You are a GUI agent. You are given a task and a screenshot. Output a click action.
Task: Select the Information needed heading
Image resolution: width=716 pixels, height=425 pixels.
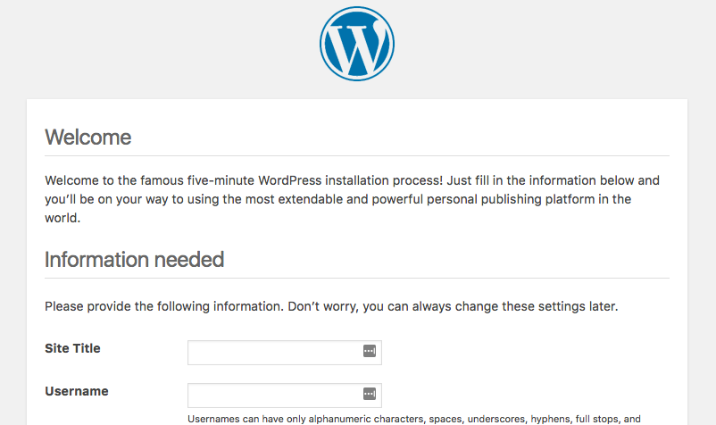tap(134, 259)
